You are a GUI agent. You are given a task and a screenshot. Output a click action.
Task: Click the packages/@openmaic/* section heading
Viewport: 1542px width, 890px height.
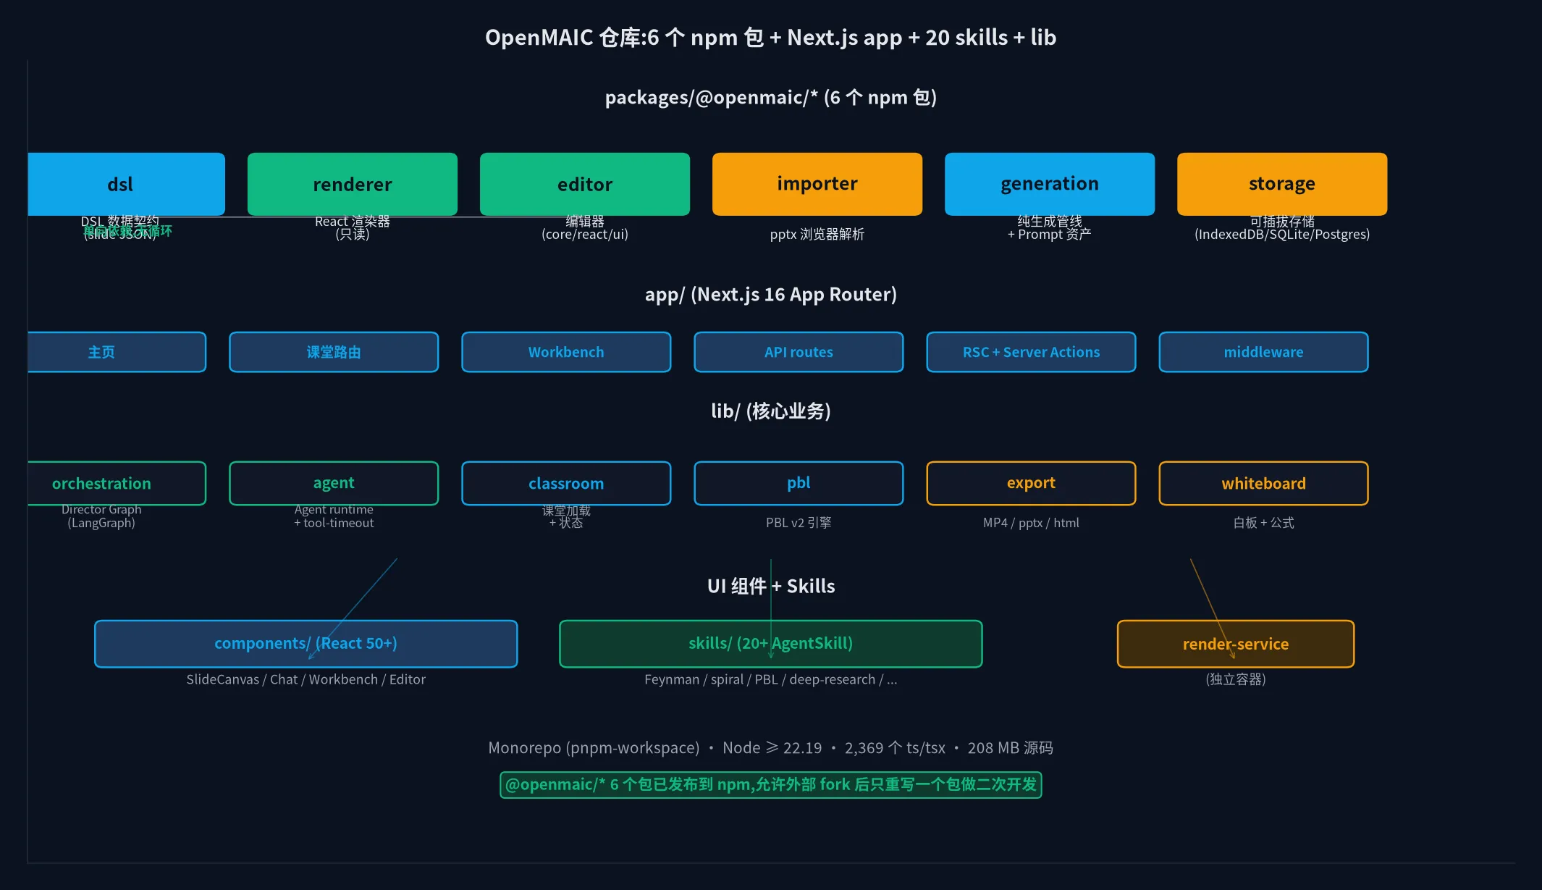pyautogui.click(x=770, y=97)
